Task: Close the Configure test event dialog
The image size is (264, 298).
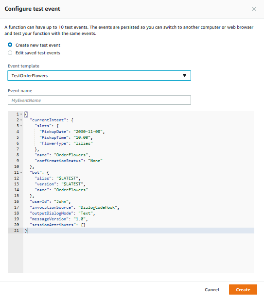Action: [x=254, y=9]
